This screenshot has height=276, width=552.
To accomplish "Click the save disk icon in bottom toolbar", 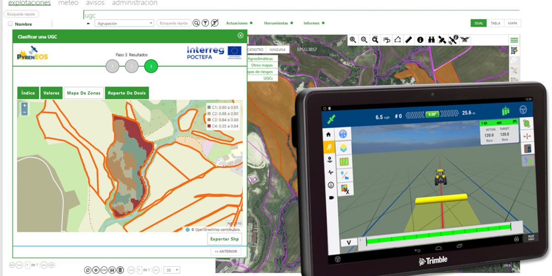I will coord(112,270).
